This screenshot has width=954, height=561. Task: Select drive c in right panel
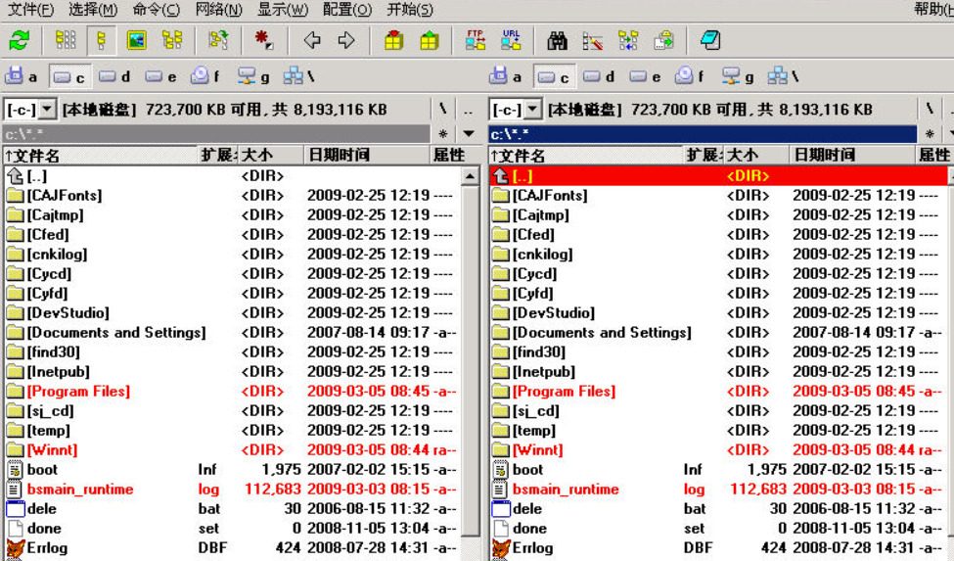coord(554,77)
